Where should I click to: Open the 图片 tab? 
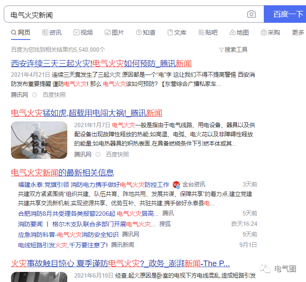[x=114, y=32]
